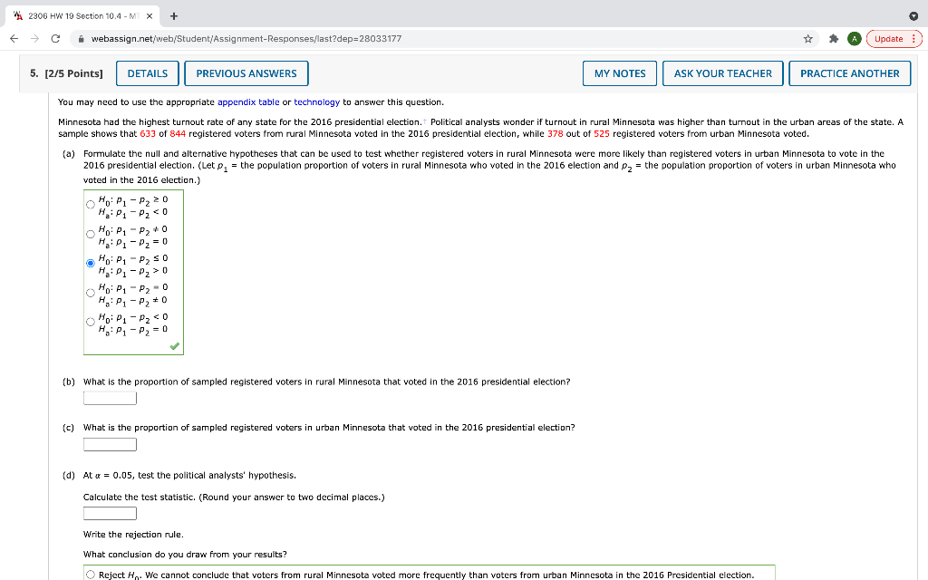
Task: Select Reject H0 cannot conclude option
Action: tap(91, 574)
